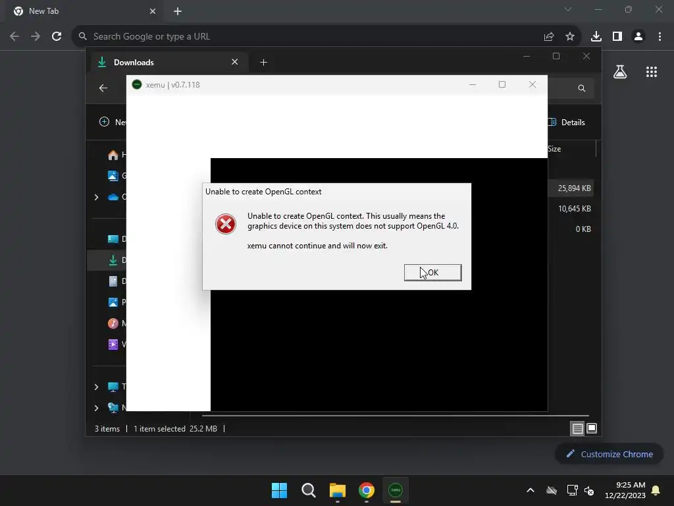Switch Explorer to the details list view

(577, 428)
